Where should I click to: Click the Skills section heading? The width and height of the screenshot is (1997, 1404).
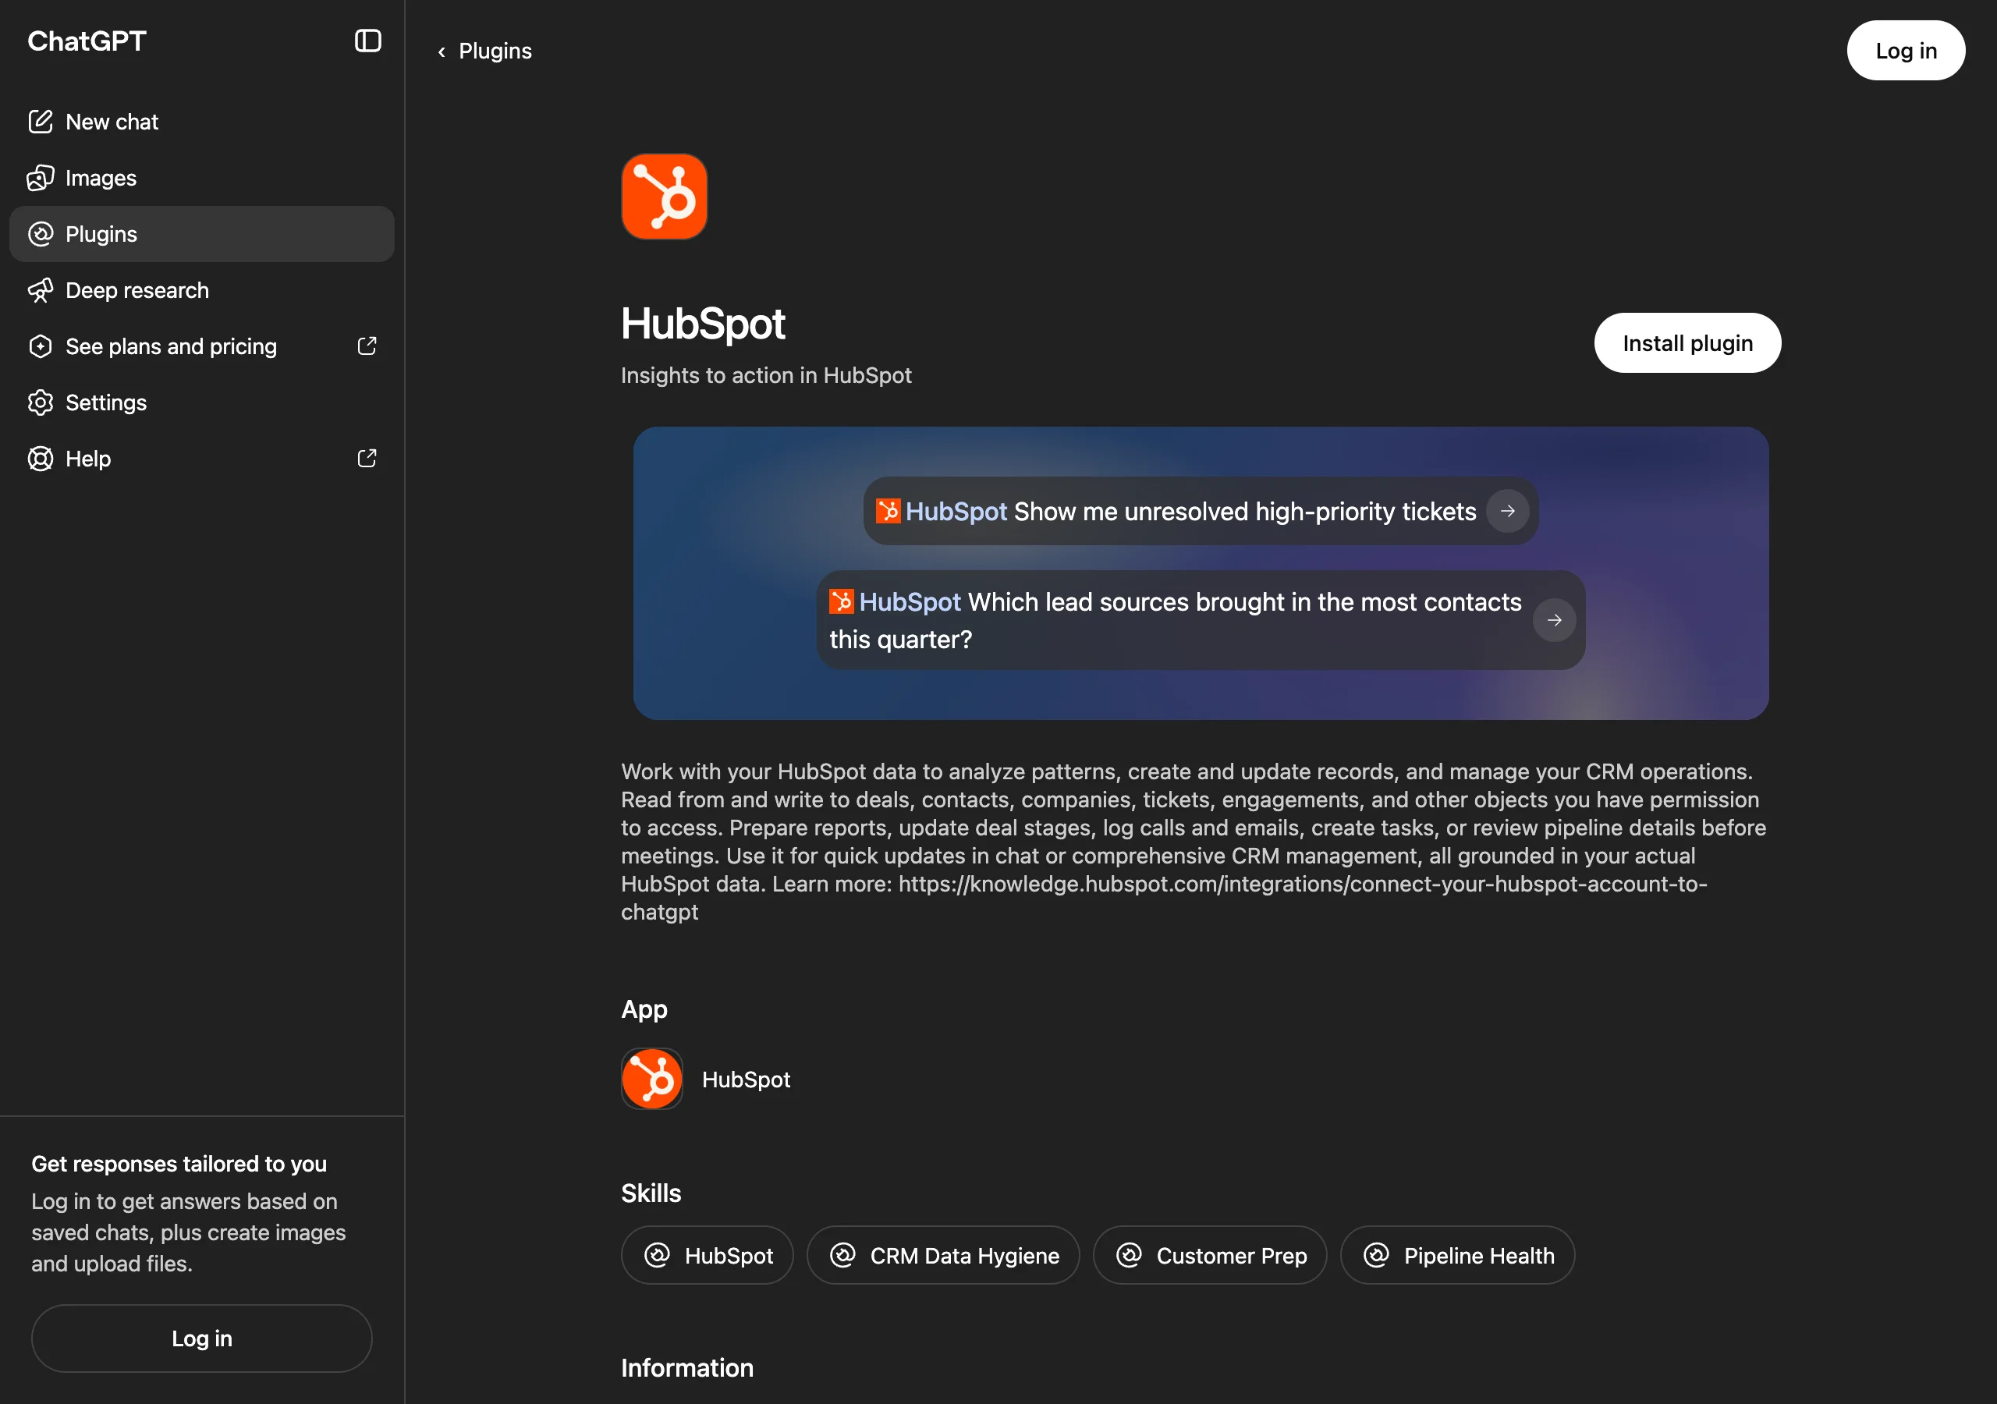[x=651, y=1193]
